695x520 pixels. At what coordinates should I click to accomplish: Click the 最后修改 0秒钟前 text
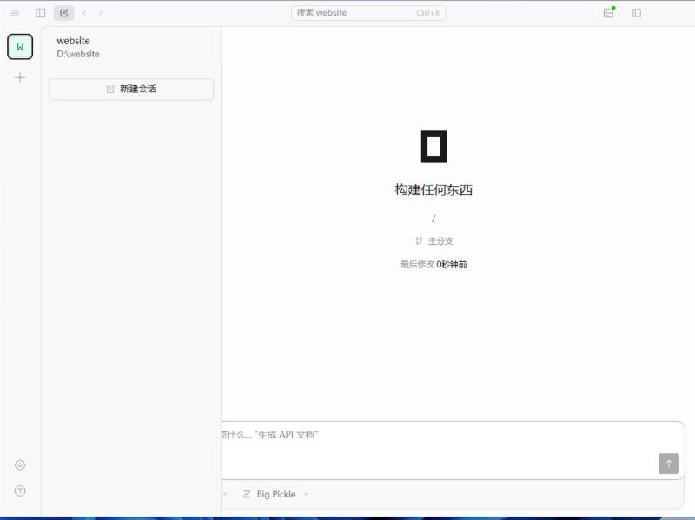434,265
